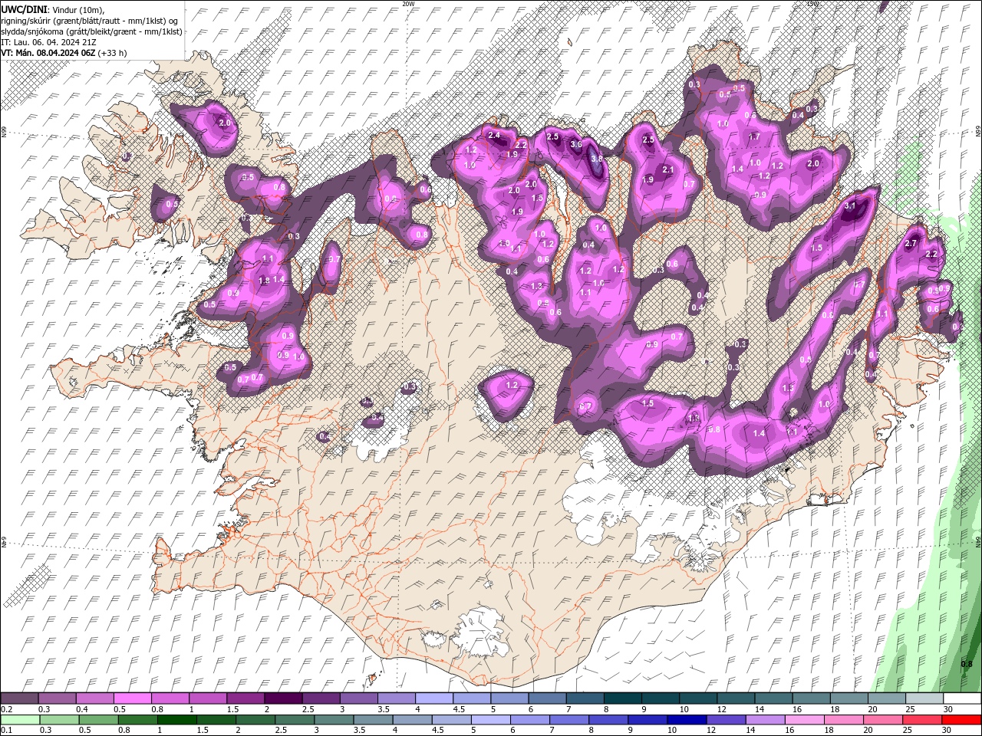The height and width of the screenshot is (736, 982).
Task: Select the lavender swatch for 4 in snow legend
Action: pos(433,698)
